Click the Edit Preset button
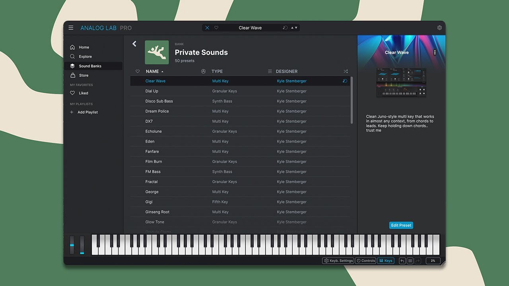Screen dimensions: 509x286 tap(401, 225)
